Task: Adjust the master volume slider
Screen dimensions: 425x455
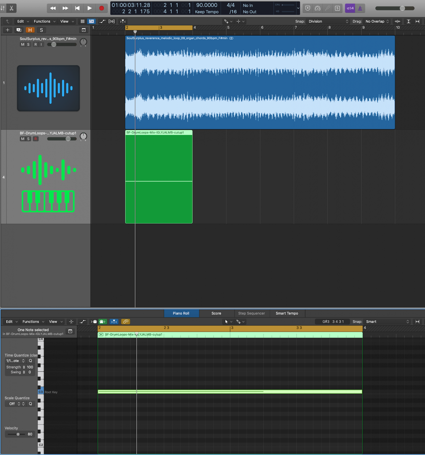Action: point(395,8)
